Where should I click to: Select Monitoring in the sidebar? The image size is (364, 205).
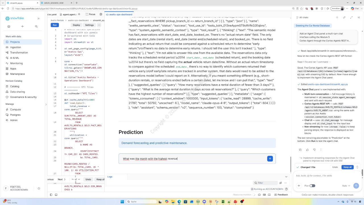[22, 63]
